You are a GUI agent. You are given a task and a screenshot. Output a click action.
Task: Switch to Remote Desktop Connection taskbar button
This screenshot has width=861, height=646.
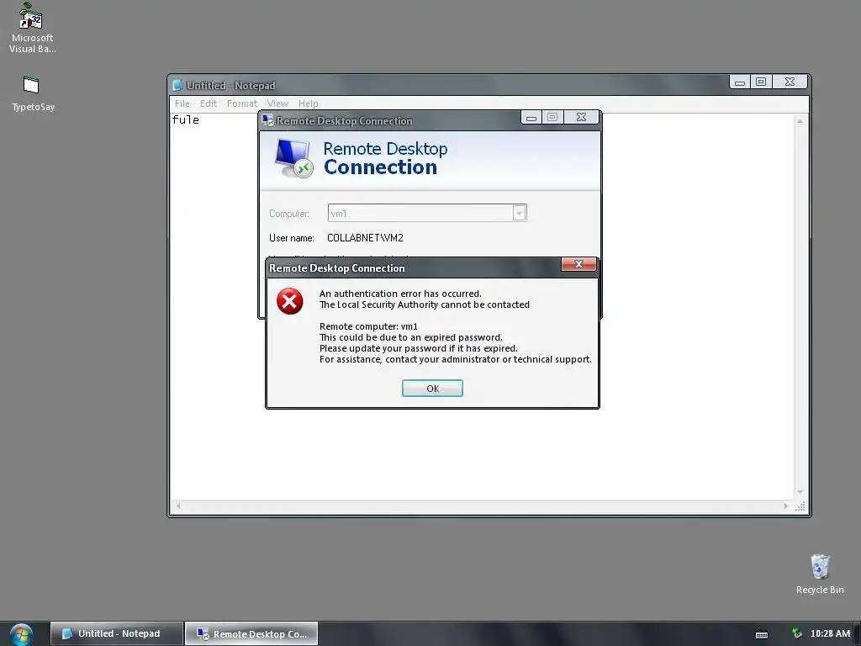coord(251,633)
